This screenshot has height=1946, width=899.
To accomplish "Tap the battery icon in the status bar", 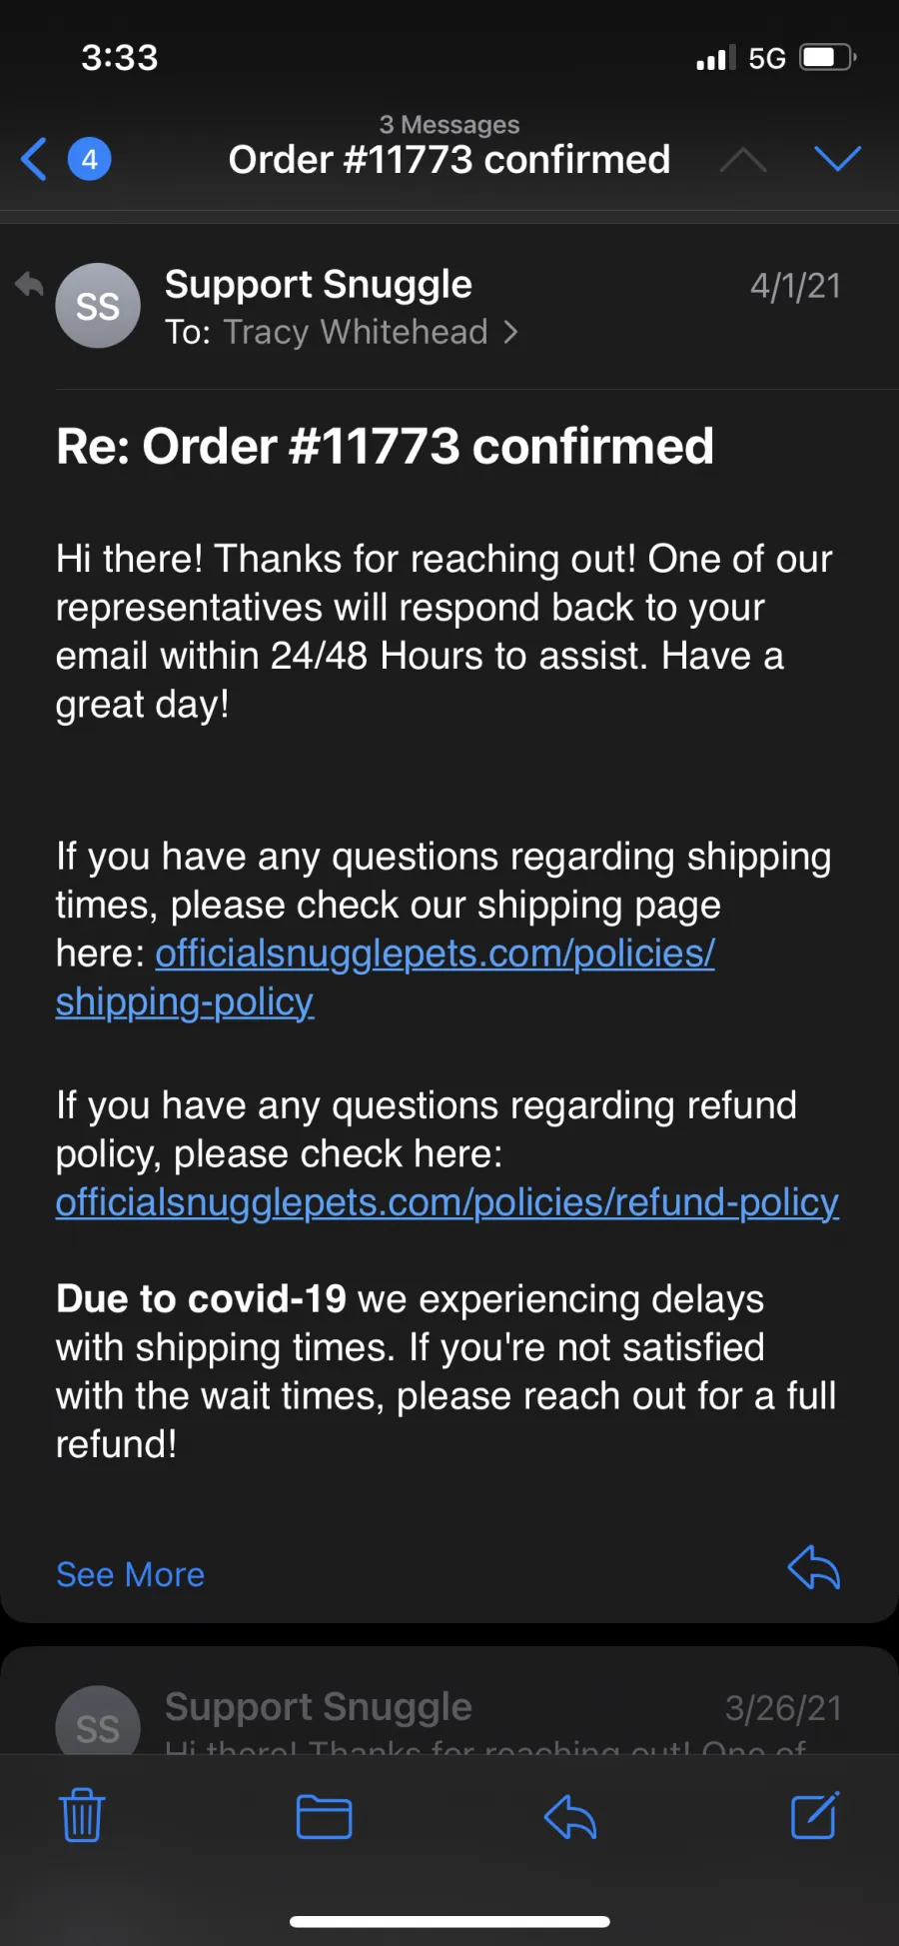I will [828, 58].
